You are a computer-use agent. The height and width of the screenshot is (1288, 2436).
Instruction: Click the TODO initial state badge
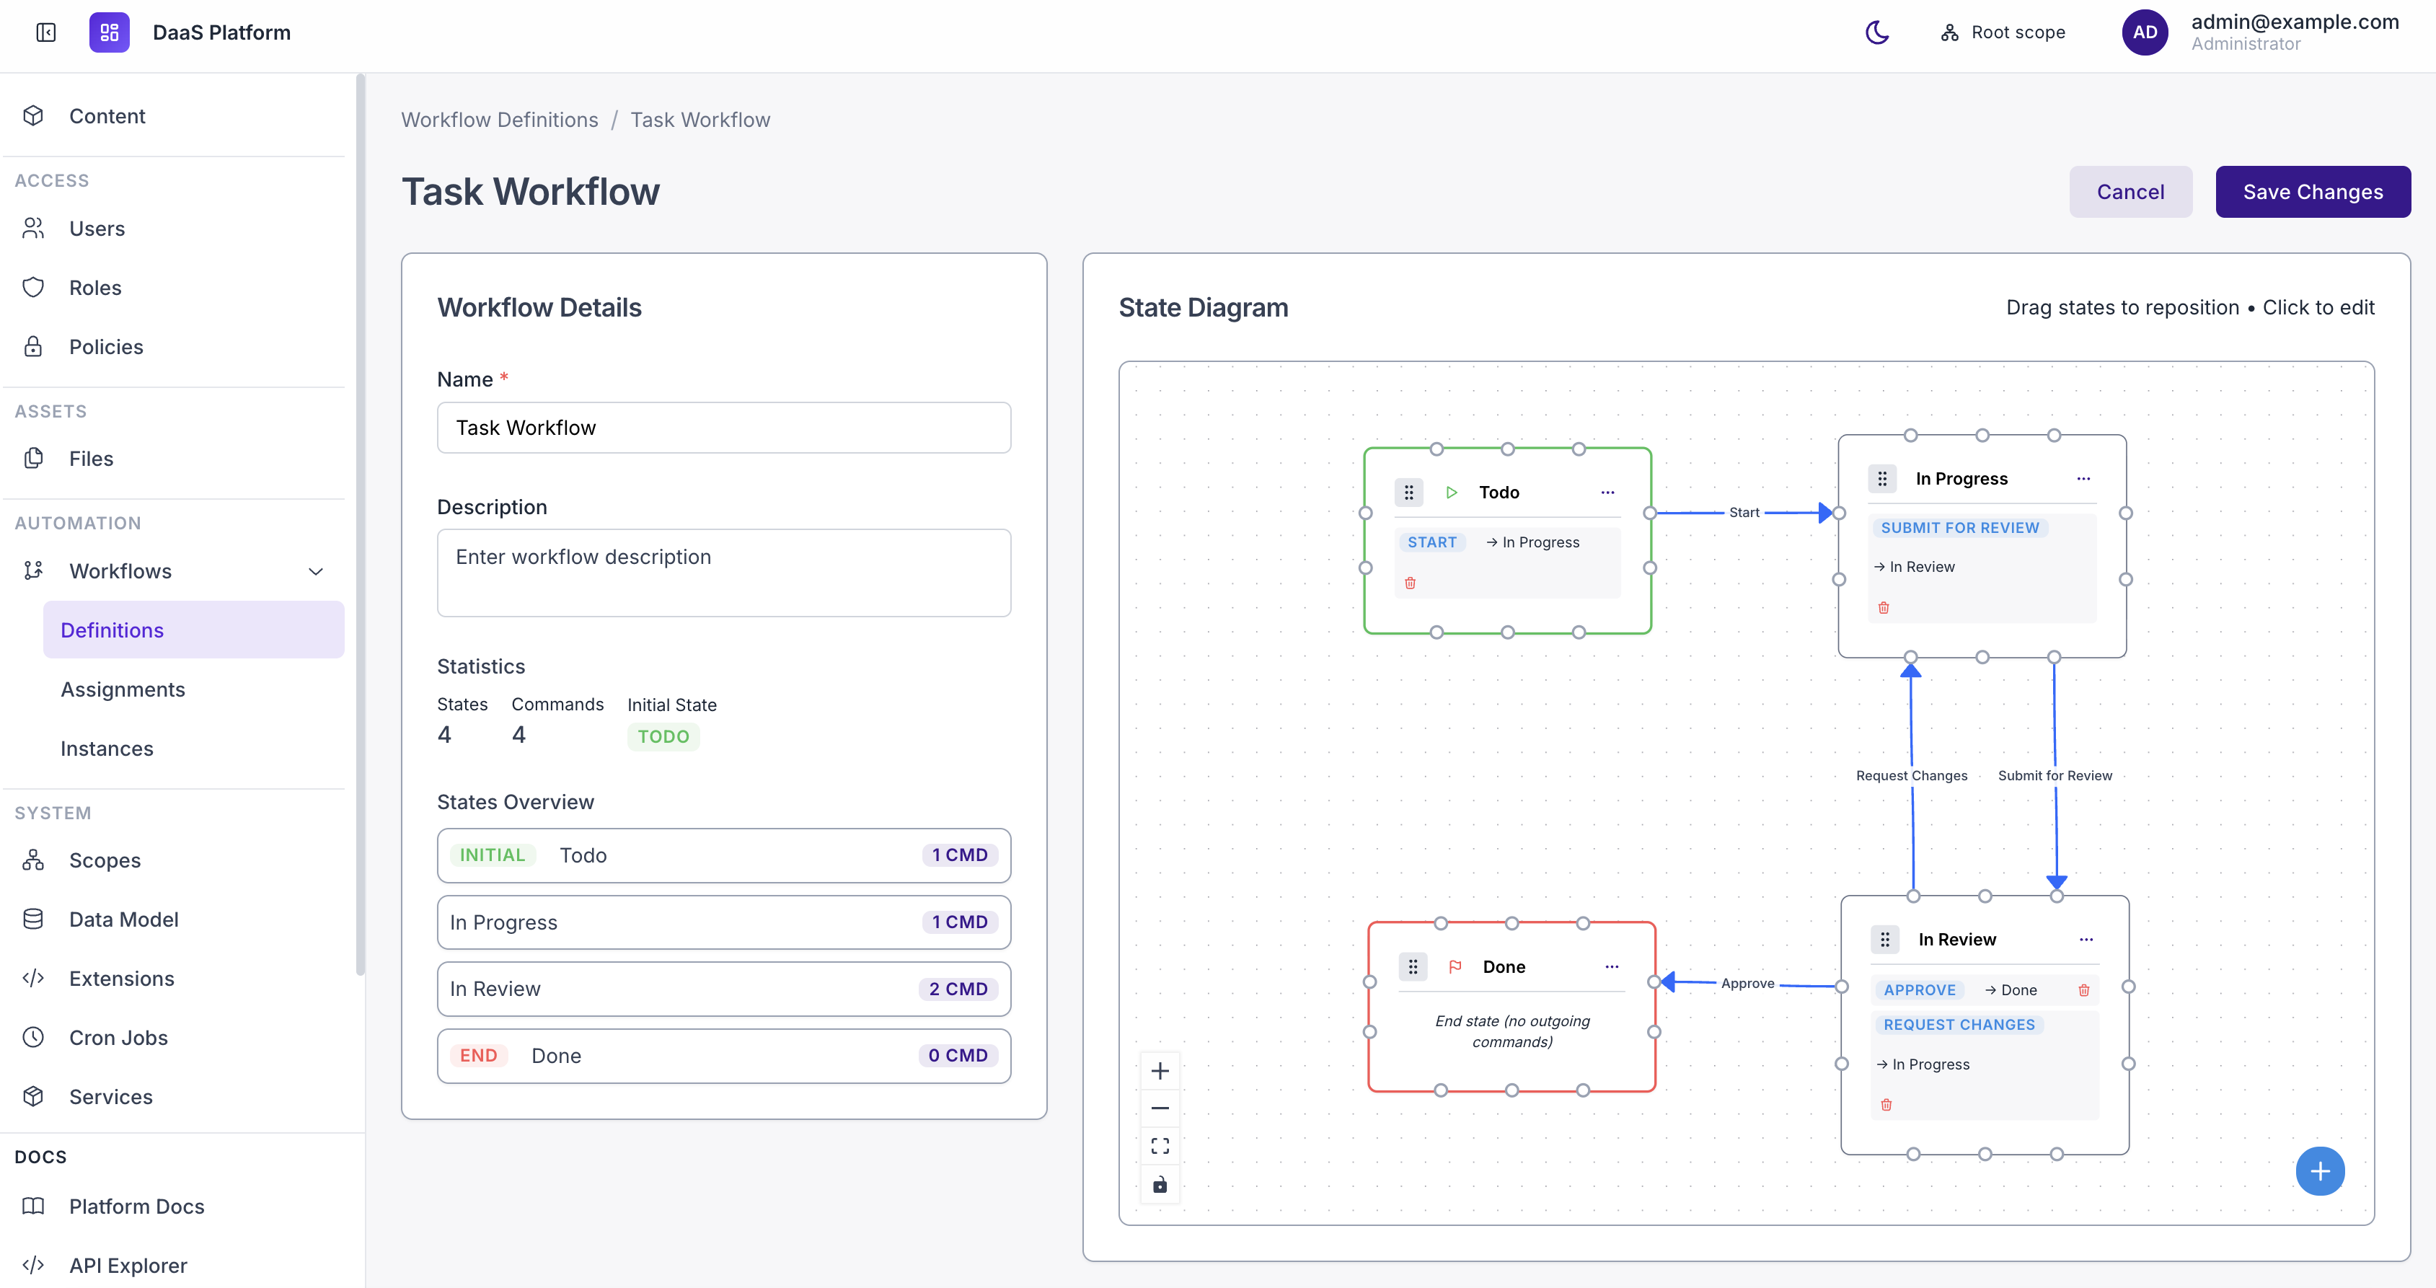663,737
